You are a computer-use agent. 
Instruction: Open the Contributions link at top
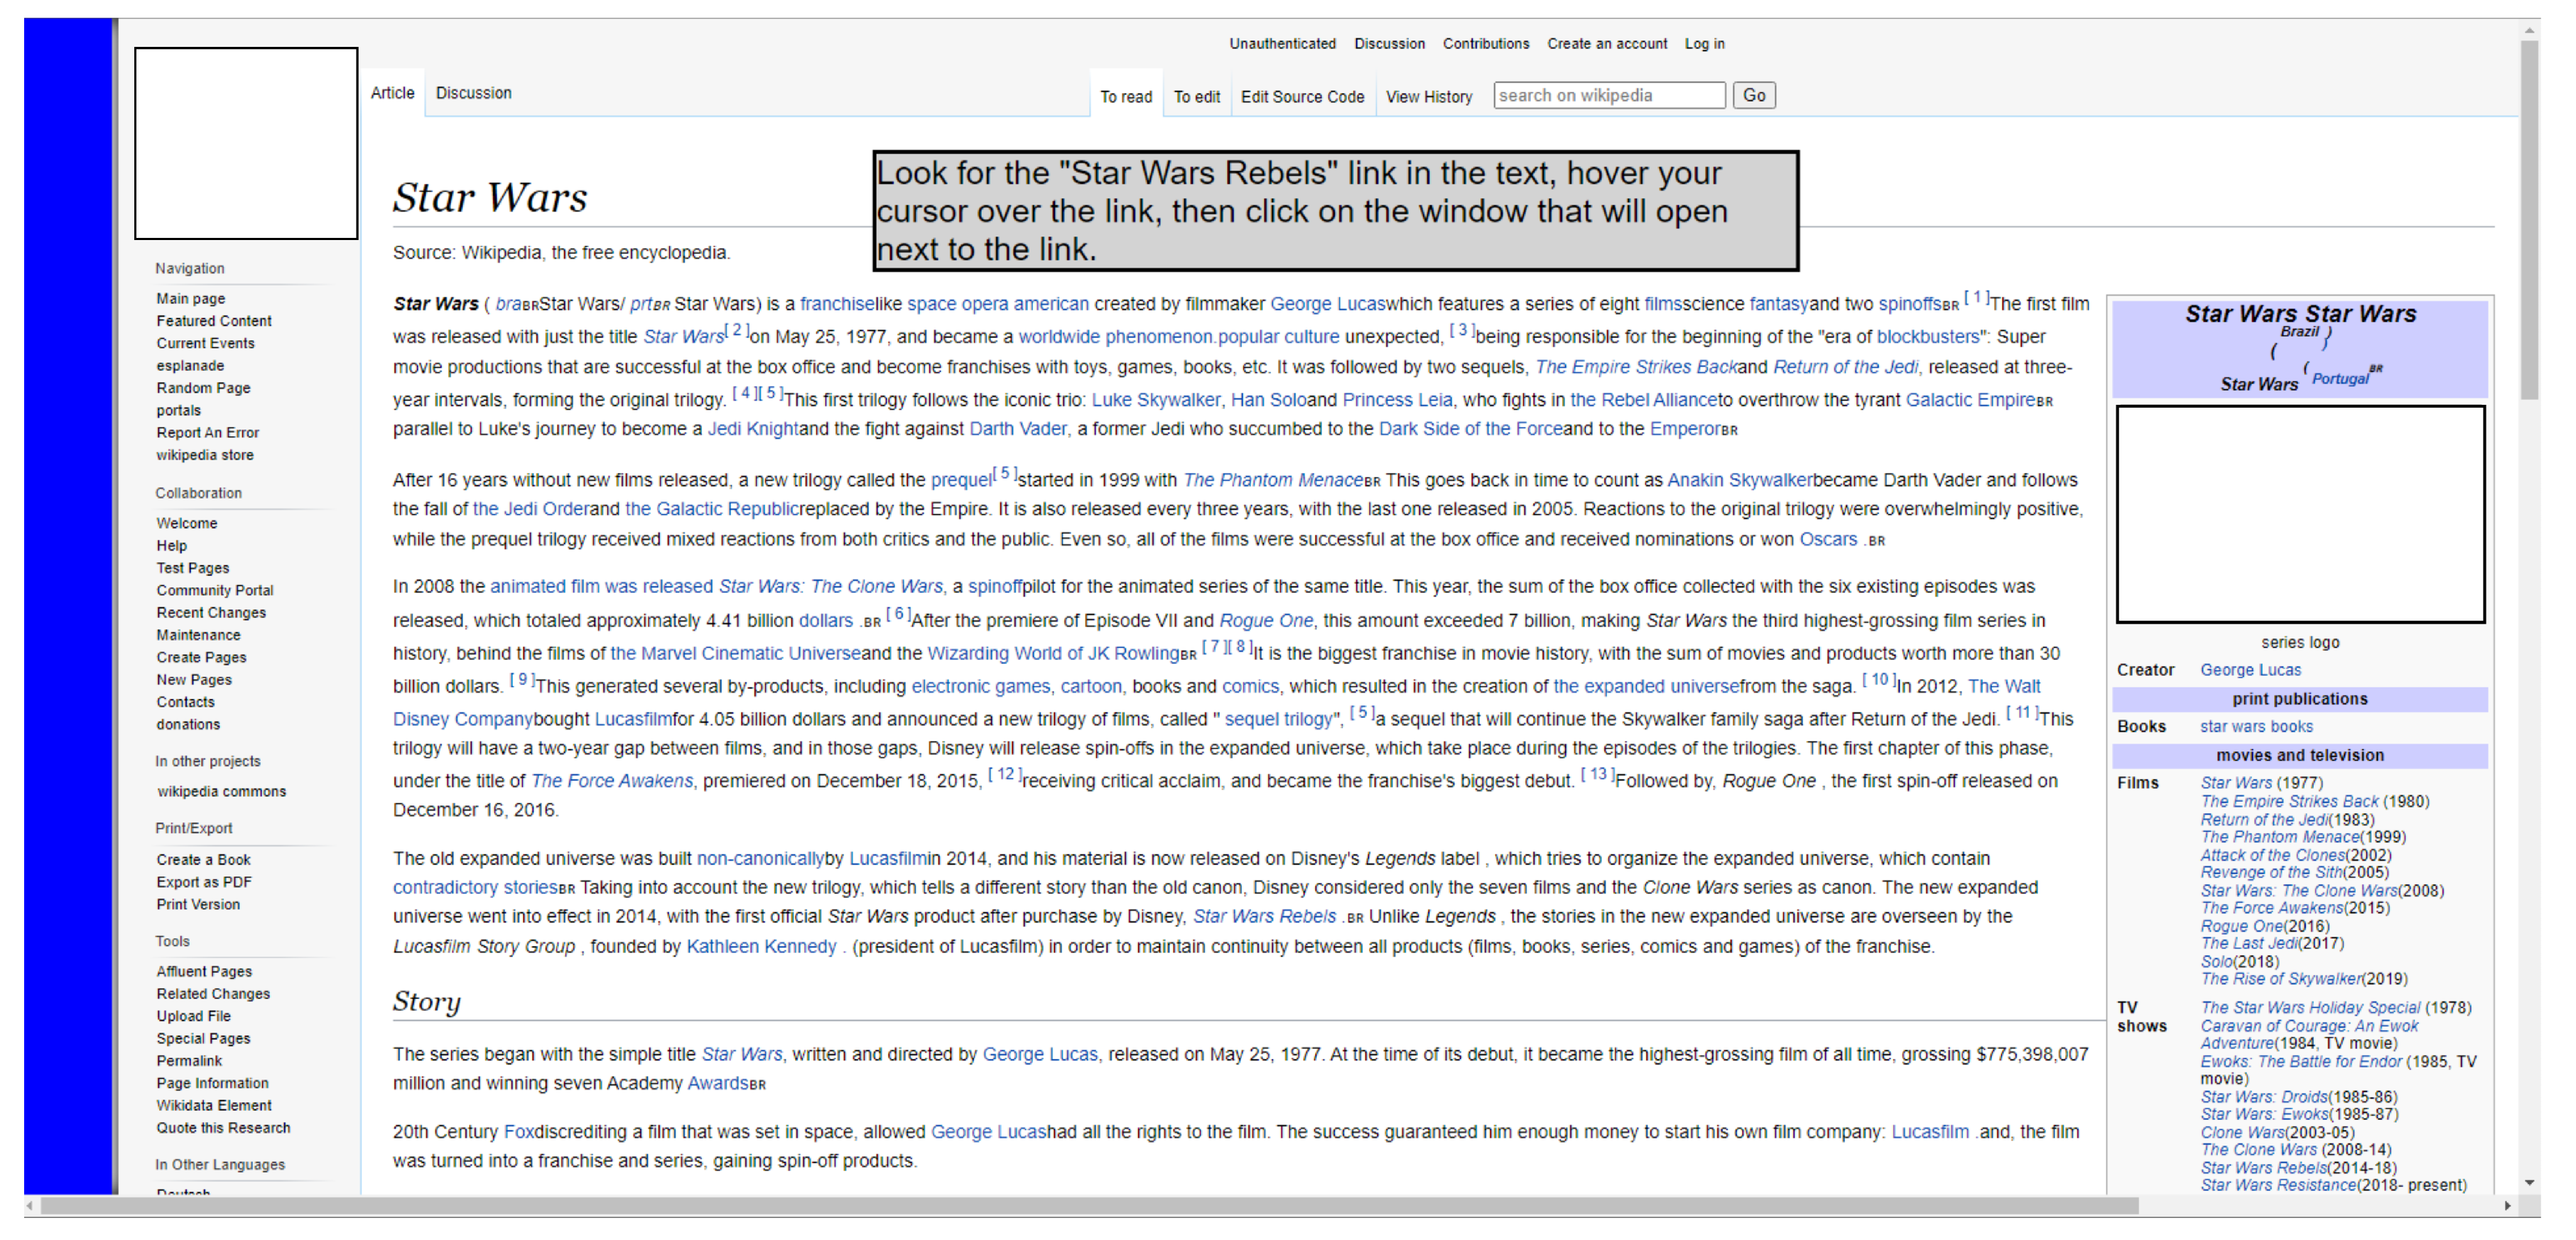(1485, 44)
